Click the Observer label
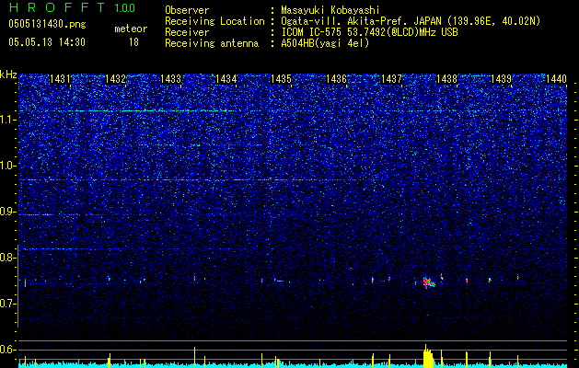The image size is (579, 368). point(187,10)
